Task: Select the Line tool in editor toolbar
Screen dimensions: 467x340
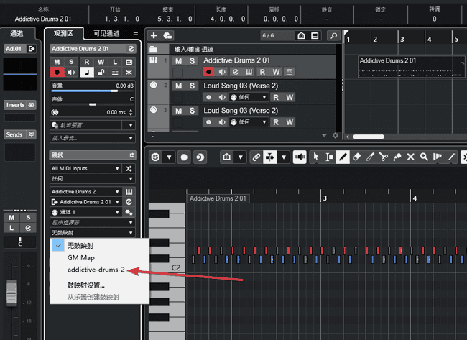Action: 451,157
